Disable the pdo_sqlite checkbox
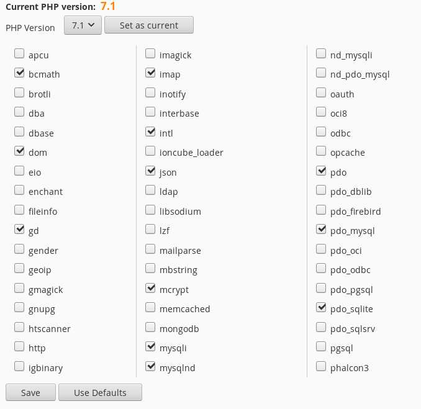This screenshot has height=409, width=421. (321, 308)
